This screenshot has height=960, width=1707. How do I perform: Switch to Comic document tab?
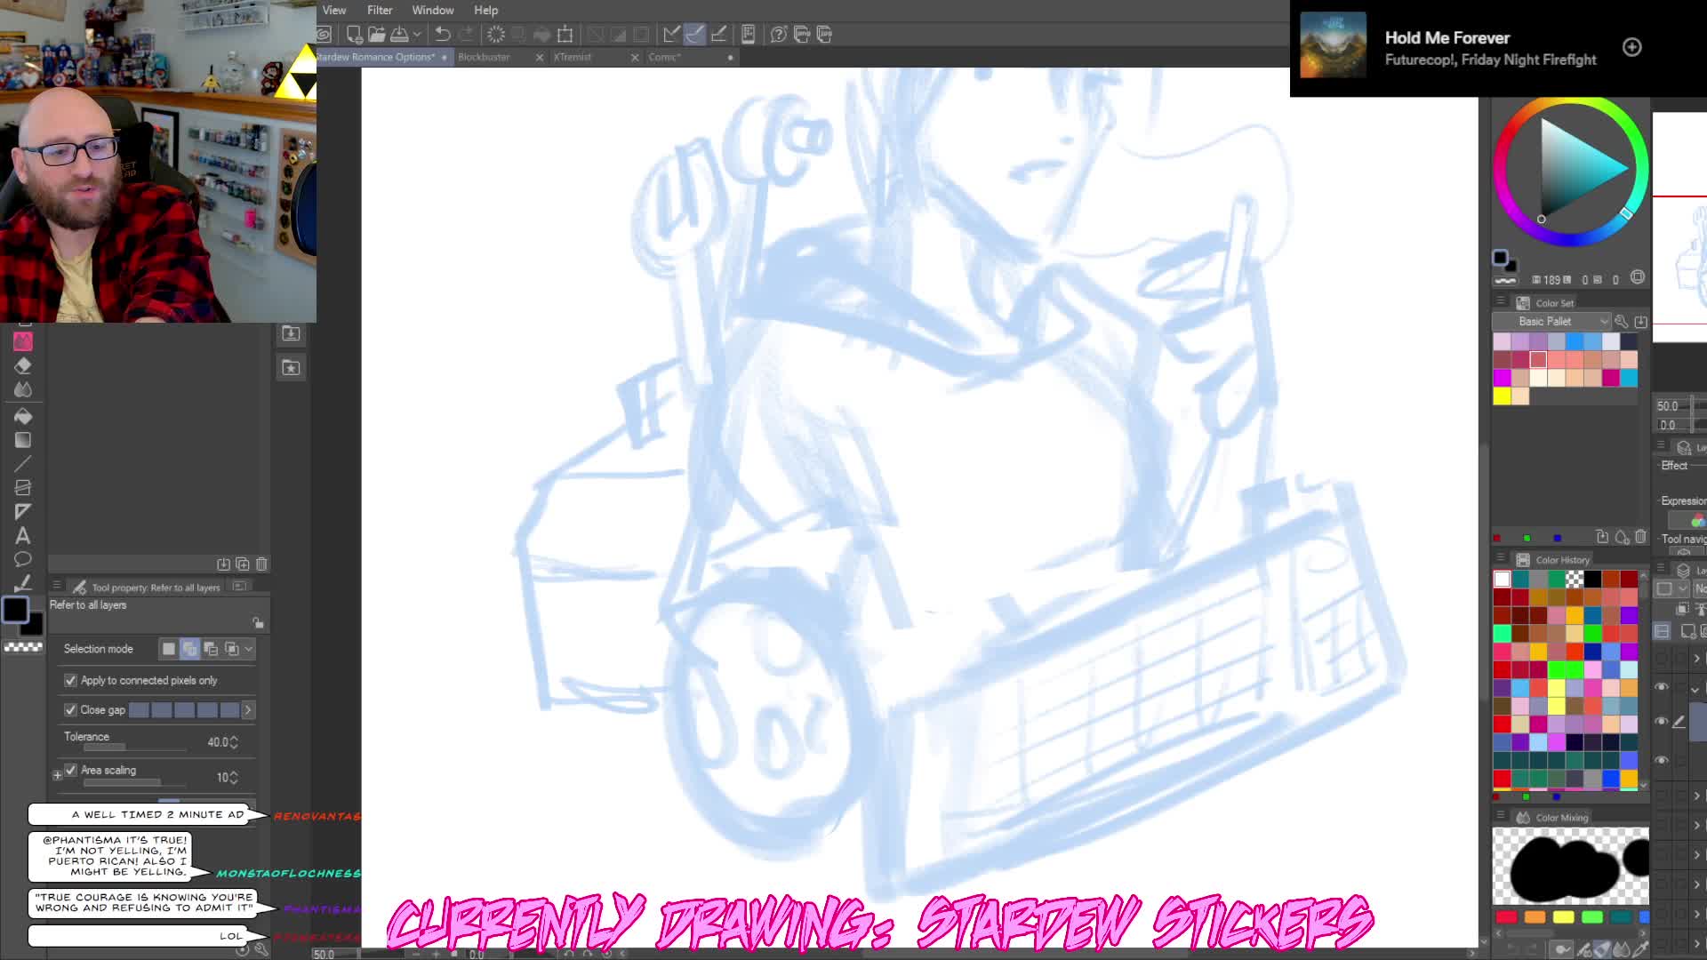click(x=665, y=57)
